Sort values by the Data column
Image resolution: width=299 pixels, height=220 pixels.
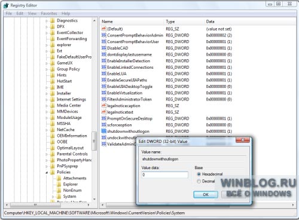tap(250, 22)
